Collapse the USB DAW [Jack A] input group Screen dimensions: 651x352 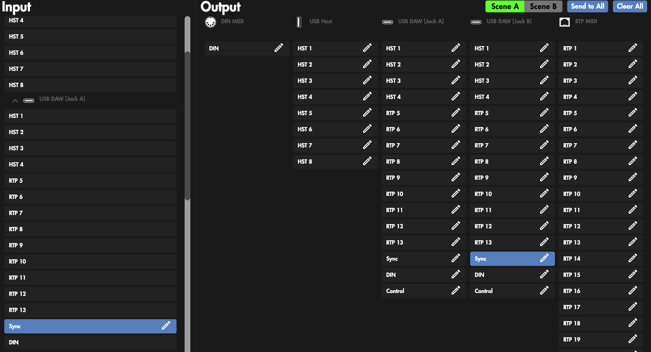15,100
